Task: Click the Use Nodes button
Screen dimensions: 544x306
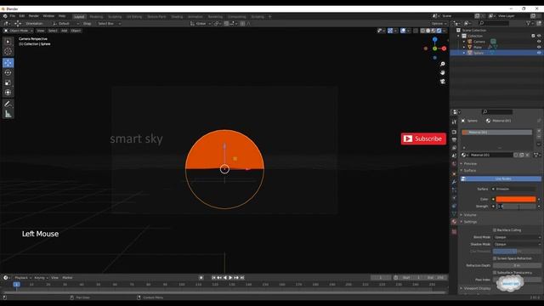Action: tap(501, 178)
